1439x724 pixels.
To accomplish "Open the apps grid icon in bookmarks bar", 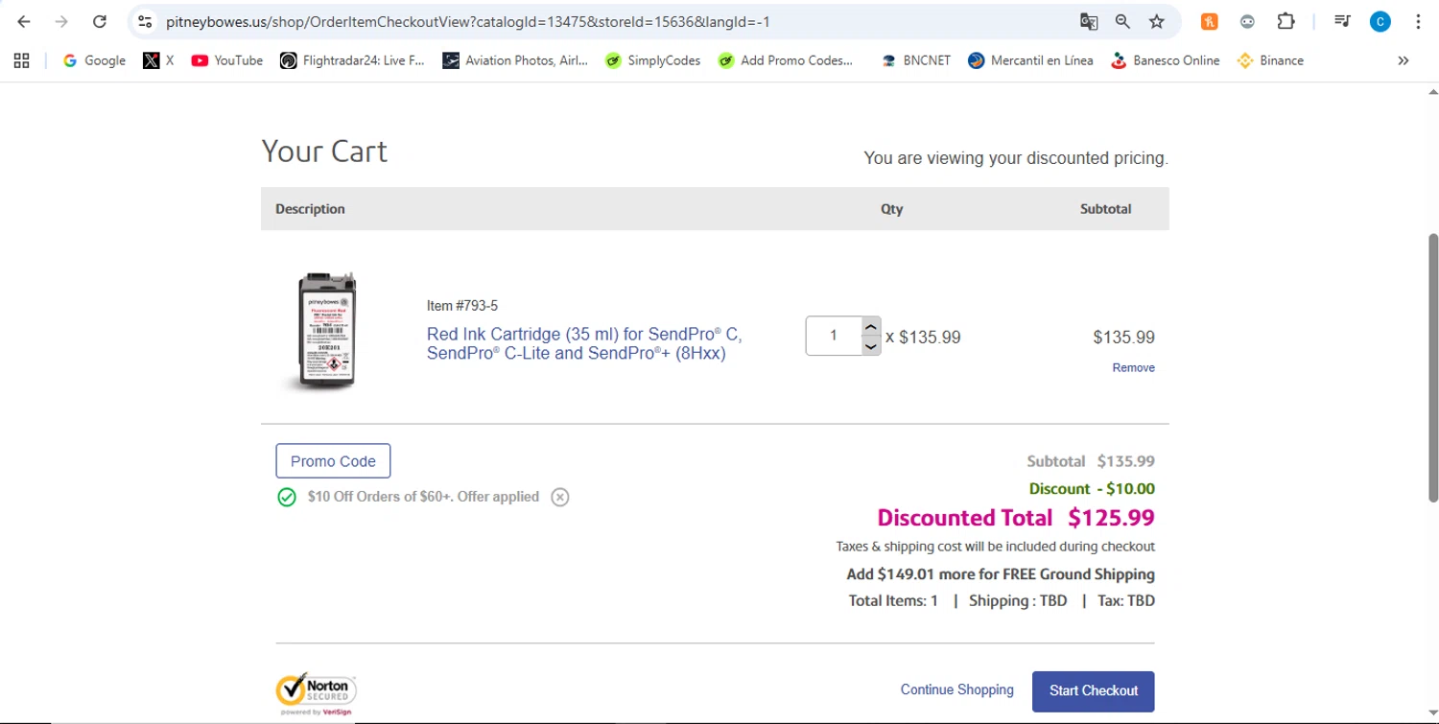I will coord(21,60).
